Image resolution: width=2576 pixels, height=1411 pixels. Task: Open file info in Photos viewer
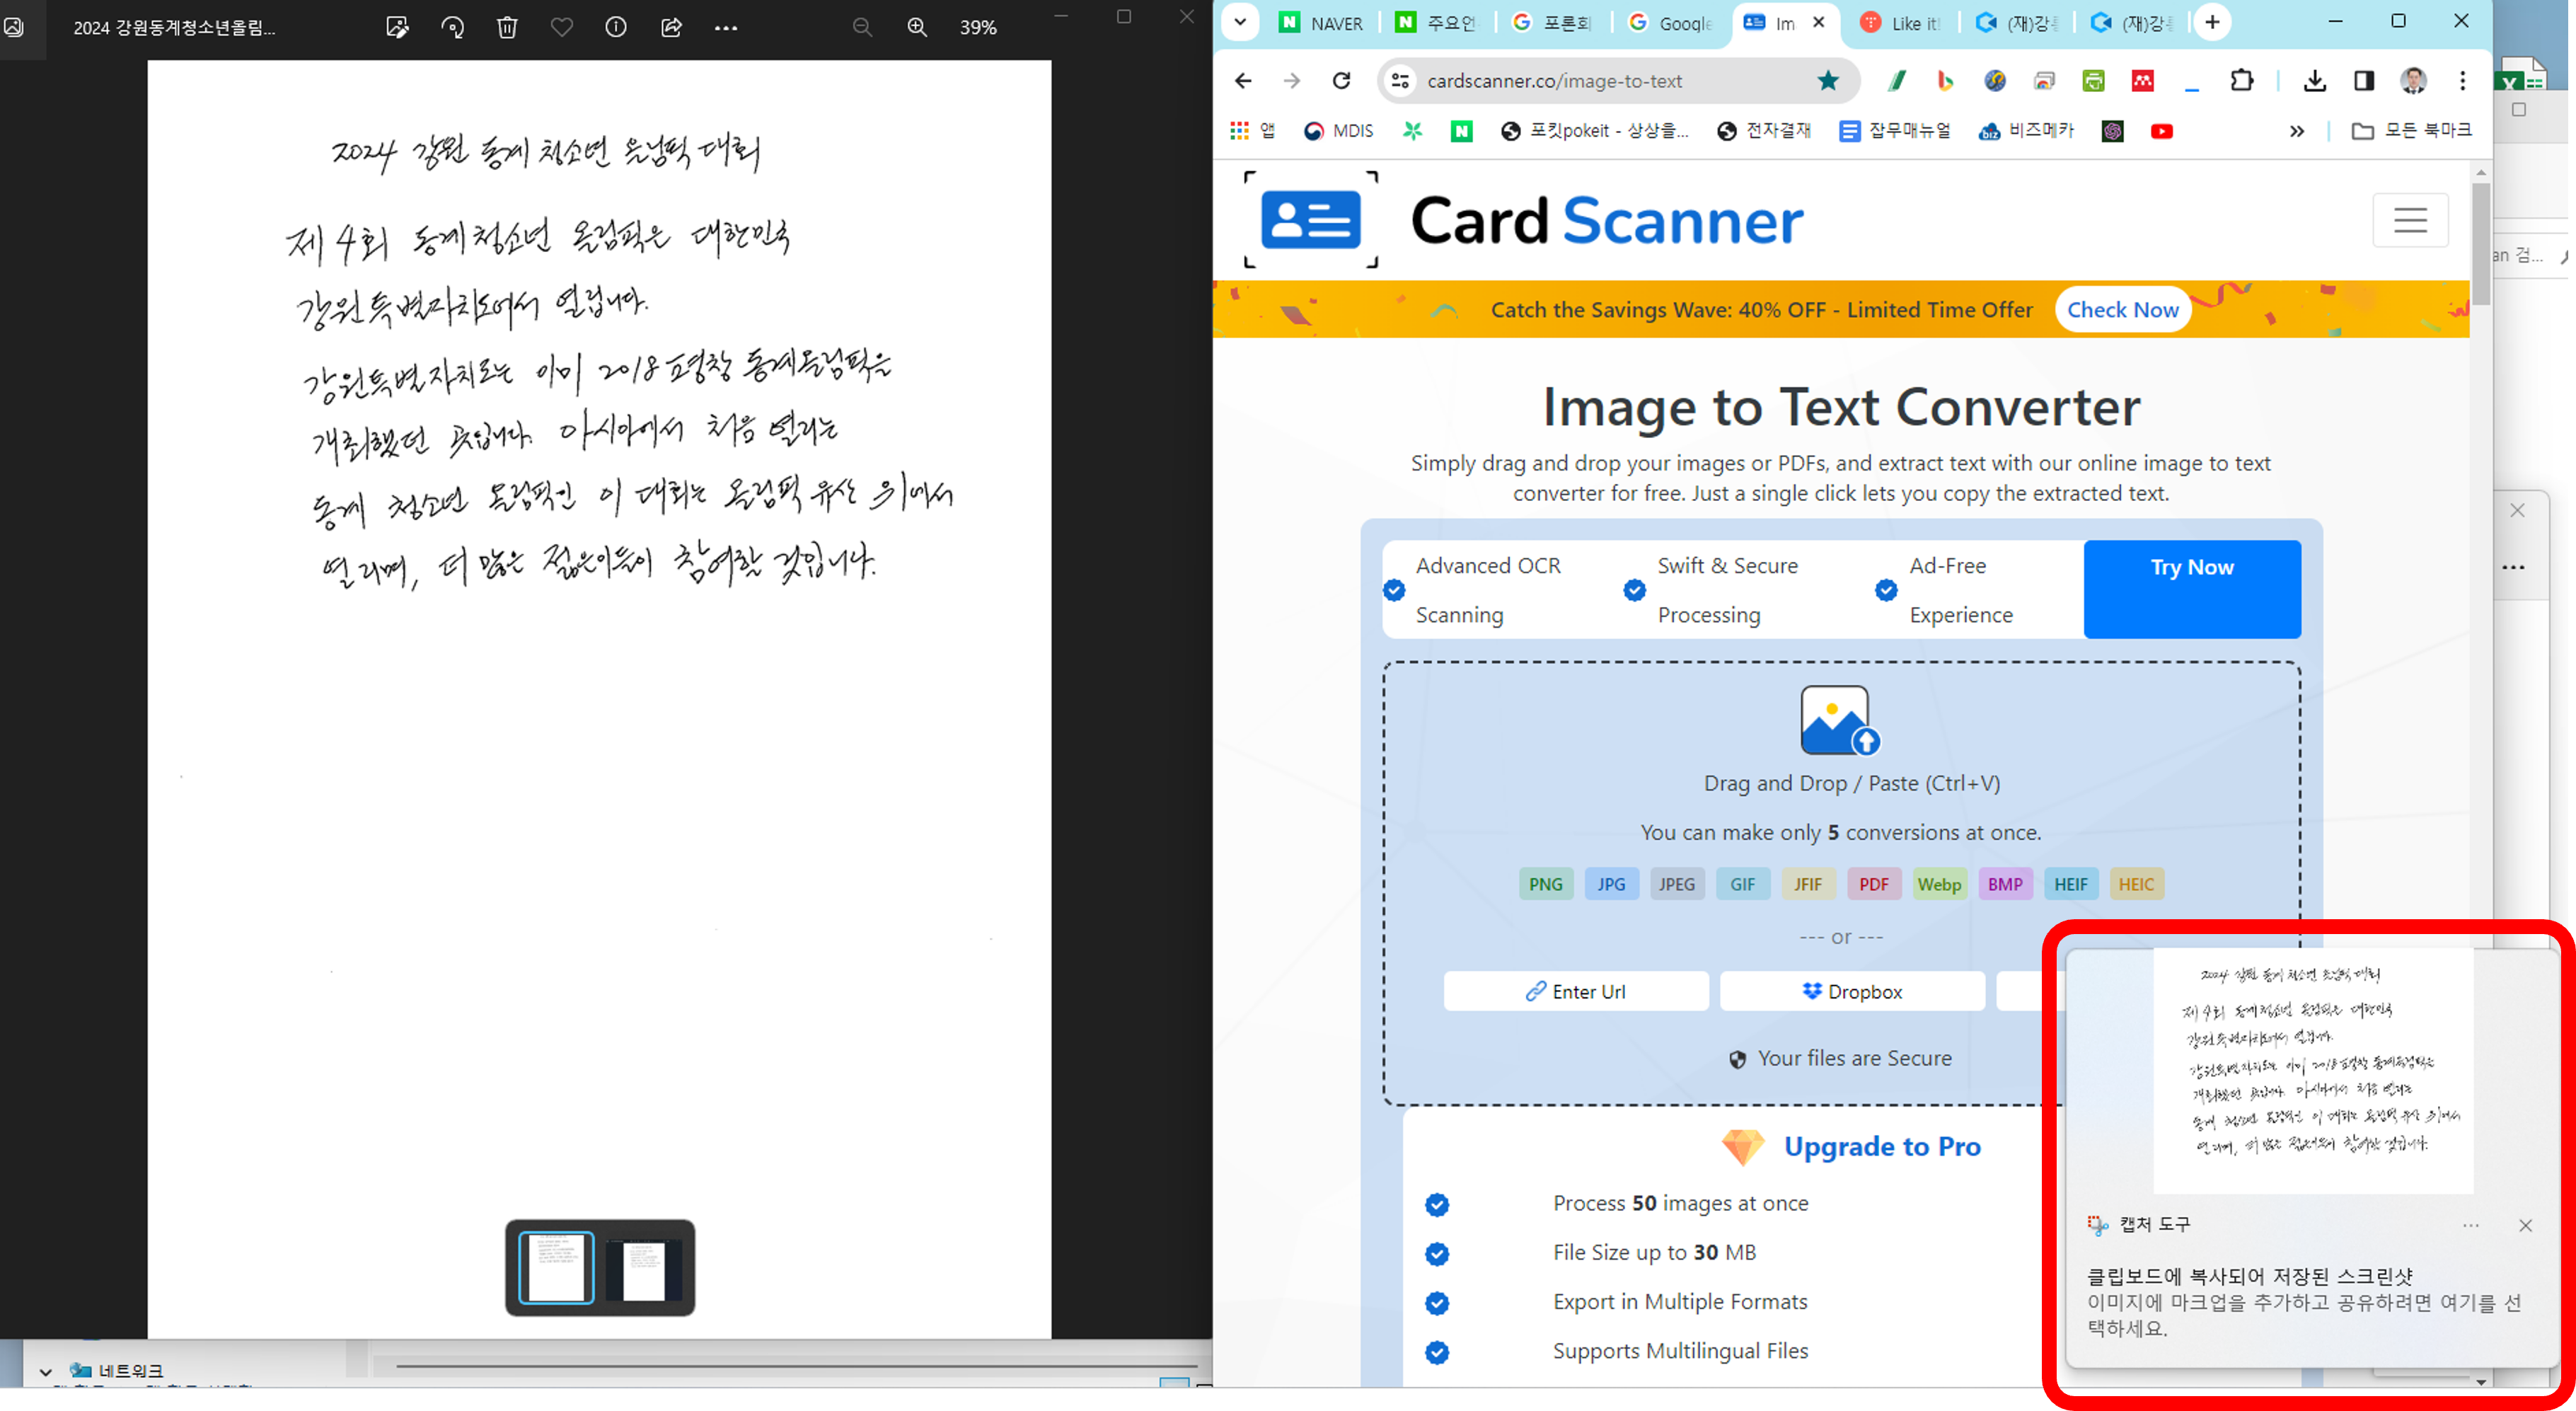(616, 27)
